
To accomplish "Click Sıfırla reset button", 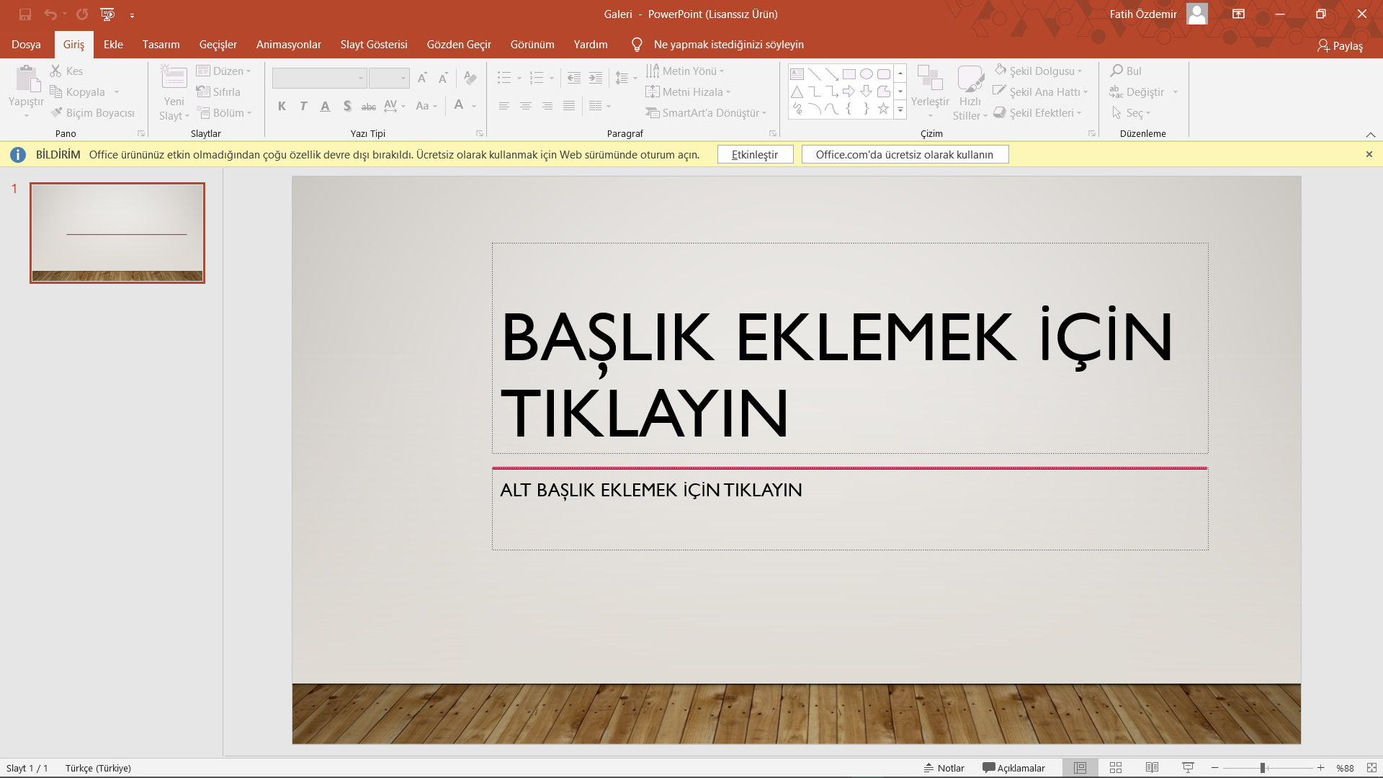I will click(x=218, y=91).
